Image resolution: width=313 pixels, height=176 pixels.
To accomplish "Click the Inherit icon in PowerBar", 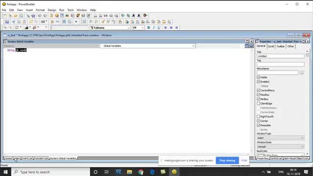I will click(10, 16).
